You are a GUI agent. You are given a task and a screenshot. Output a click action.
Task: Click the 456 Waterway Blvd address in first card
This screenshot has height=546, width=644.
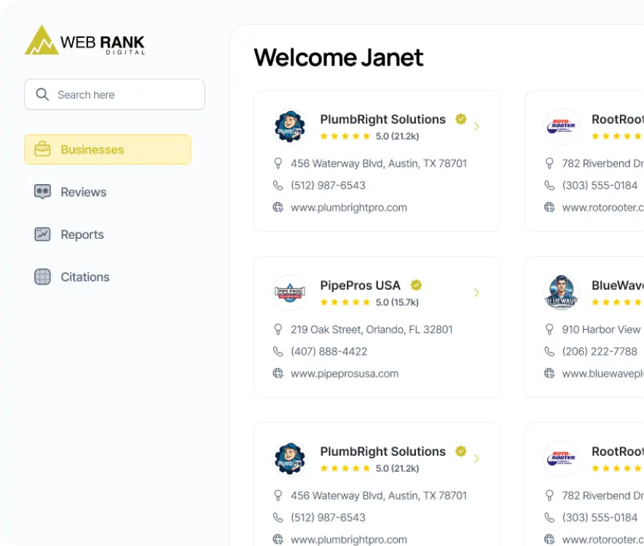(x=378, y=164)
